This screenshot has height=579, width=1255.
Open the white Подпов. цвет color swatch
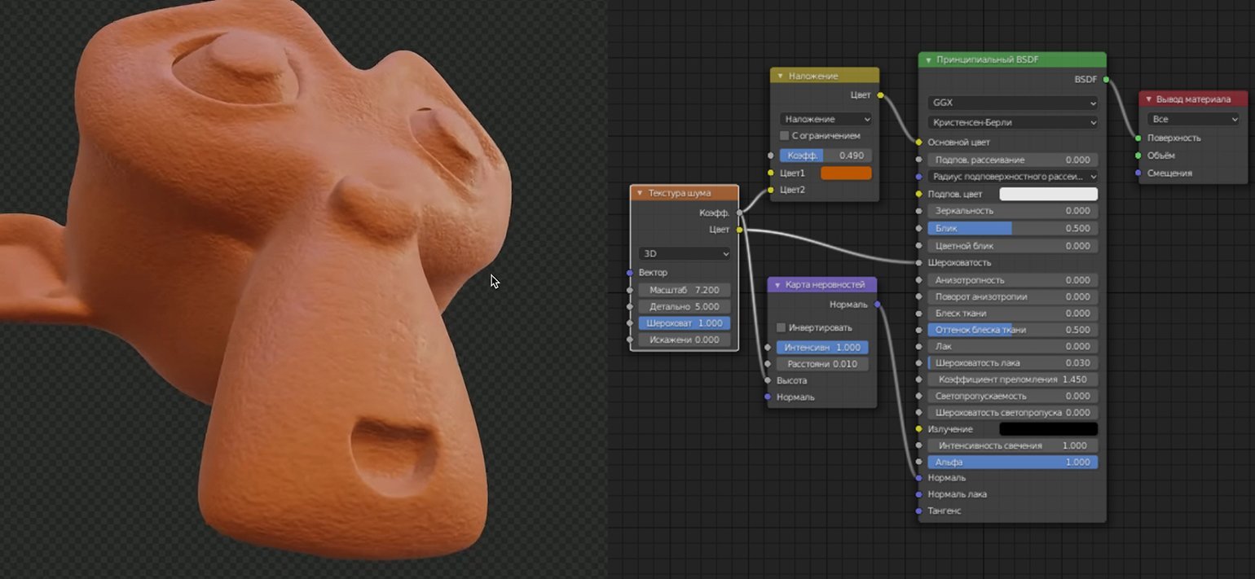click(x=1048, y=194)
